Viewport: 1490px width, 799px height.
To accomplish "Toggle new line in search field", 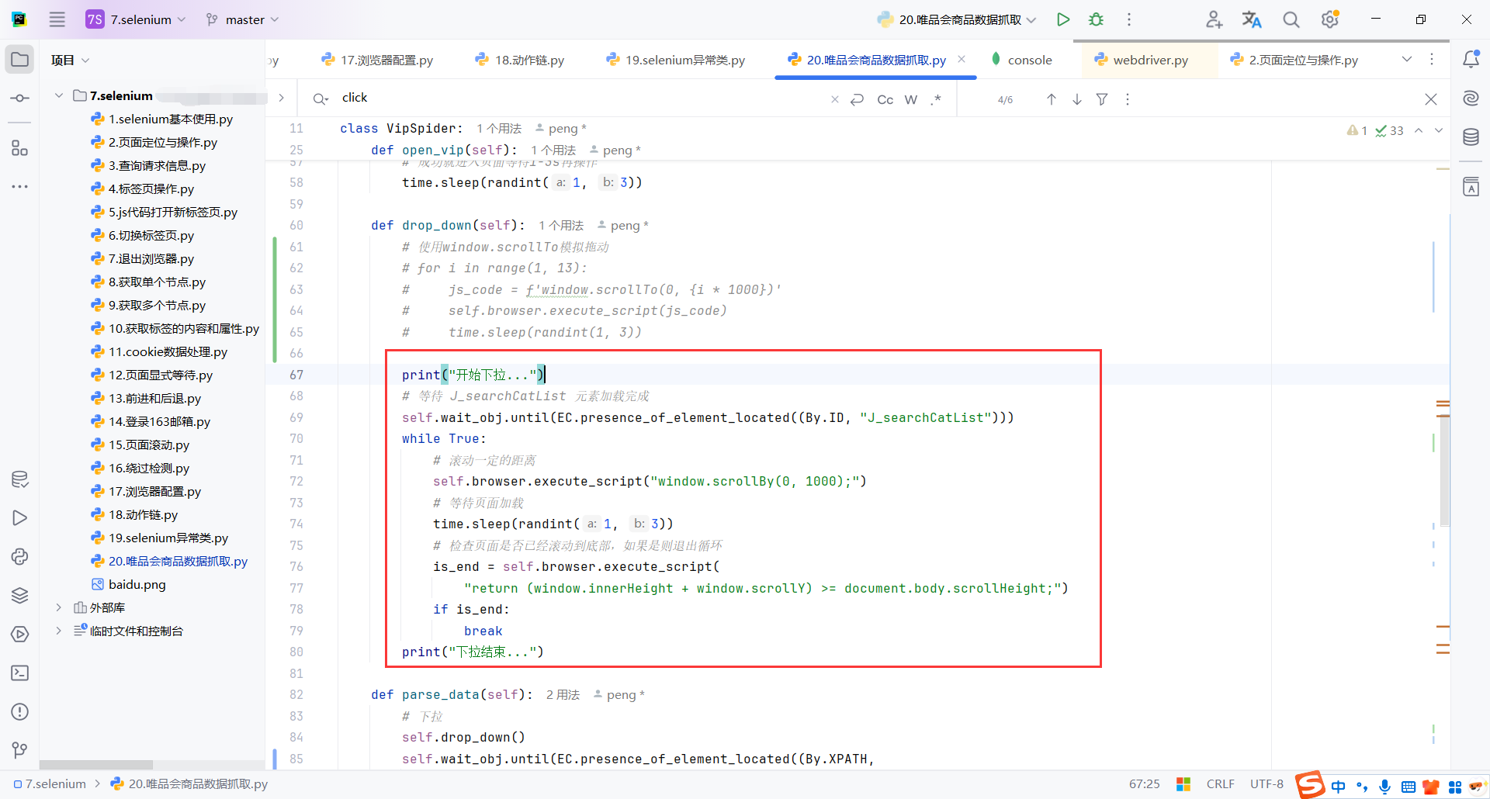I will [858, 99].
